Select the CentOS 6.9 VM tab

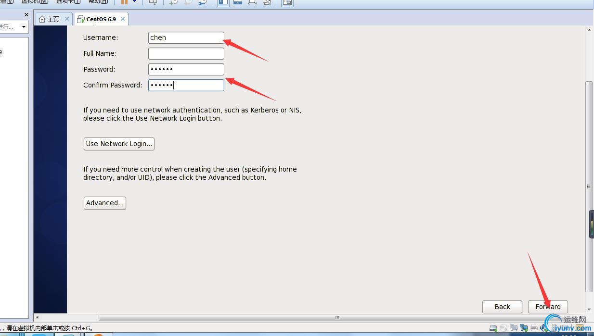101,19
